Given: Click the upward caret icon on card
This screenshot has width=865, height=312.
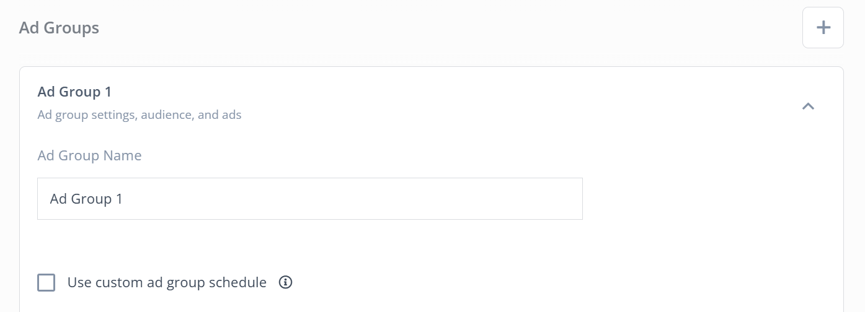Looking at the screenshot, I should point(807,106).
